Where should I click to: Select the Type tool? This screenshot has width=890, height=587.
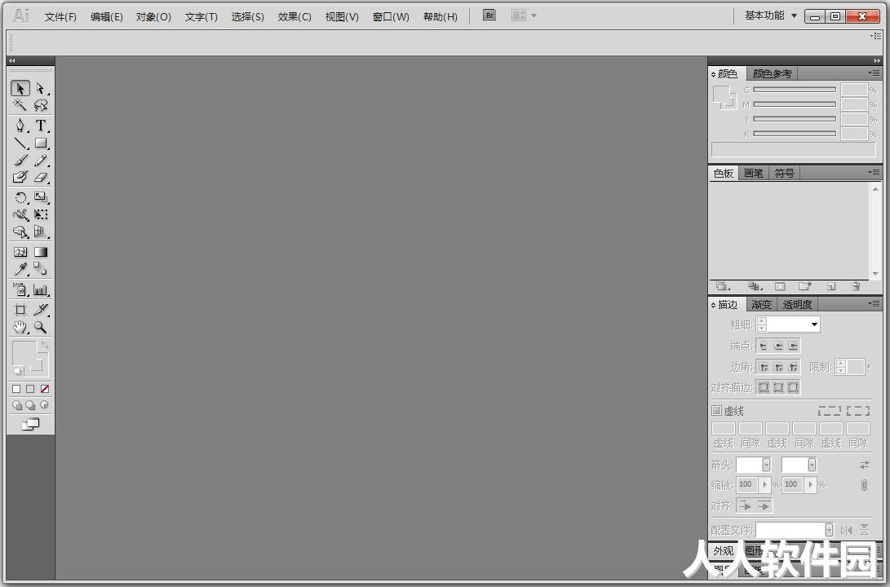[40, 126]
